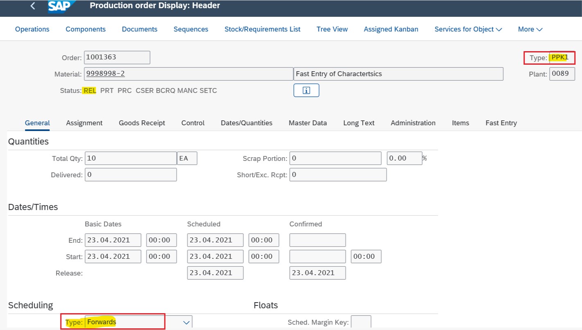Click the Scheduled End date field
582x330 pixels.
coord(215,240)
